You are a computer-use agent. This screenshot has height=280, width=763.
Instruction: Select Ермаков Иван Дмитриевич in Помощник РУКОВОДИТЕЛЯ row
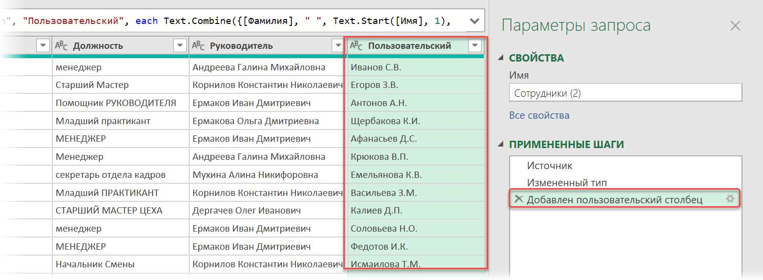pyautogui.click(x=268, y=103)
